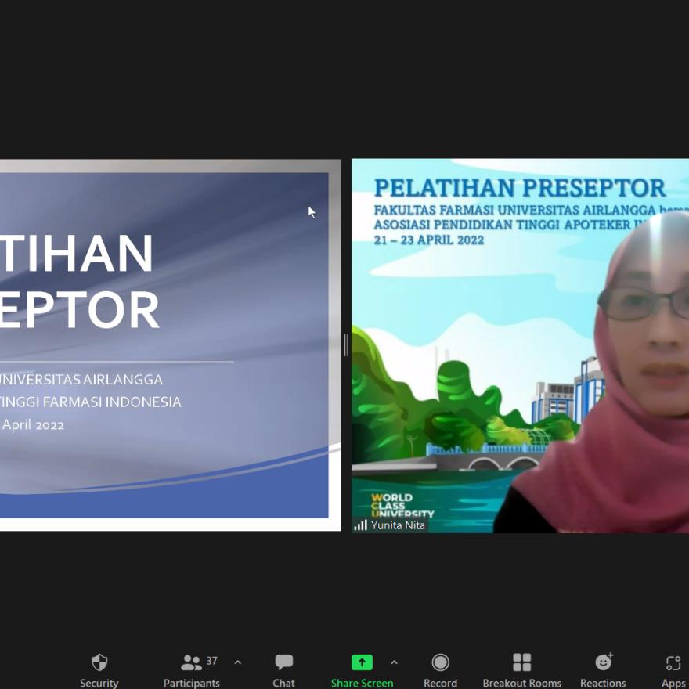Click the shared slide's PEPTOR title text
This screenshot has height=689, width=689.
pos(80,309)
